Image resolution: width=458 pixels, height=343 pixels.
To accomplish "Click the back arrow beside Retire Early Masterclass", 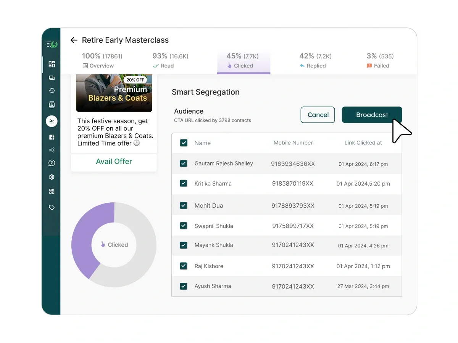I will pyautogui.click(x=74, y=40).
